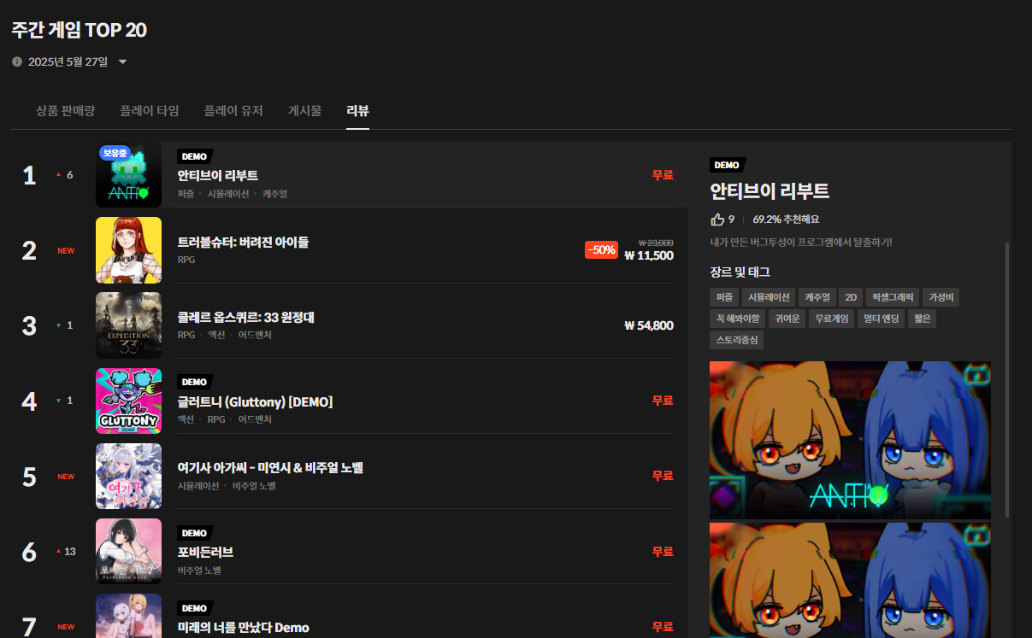Click the thumbs-up icon in the detail panel

[x=717, y=219]
